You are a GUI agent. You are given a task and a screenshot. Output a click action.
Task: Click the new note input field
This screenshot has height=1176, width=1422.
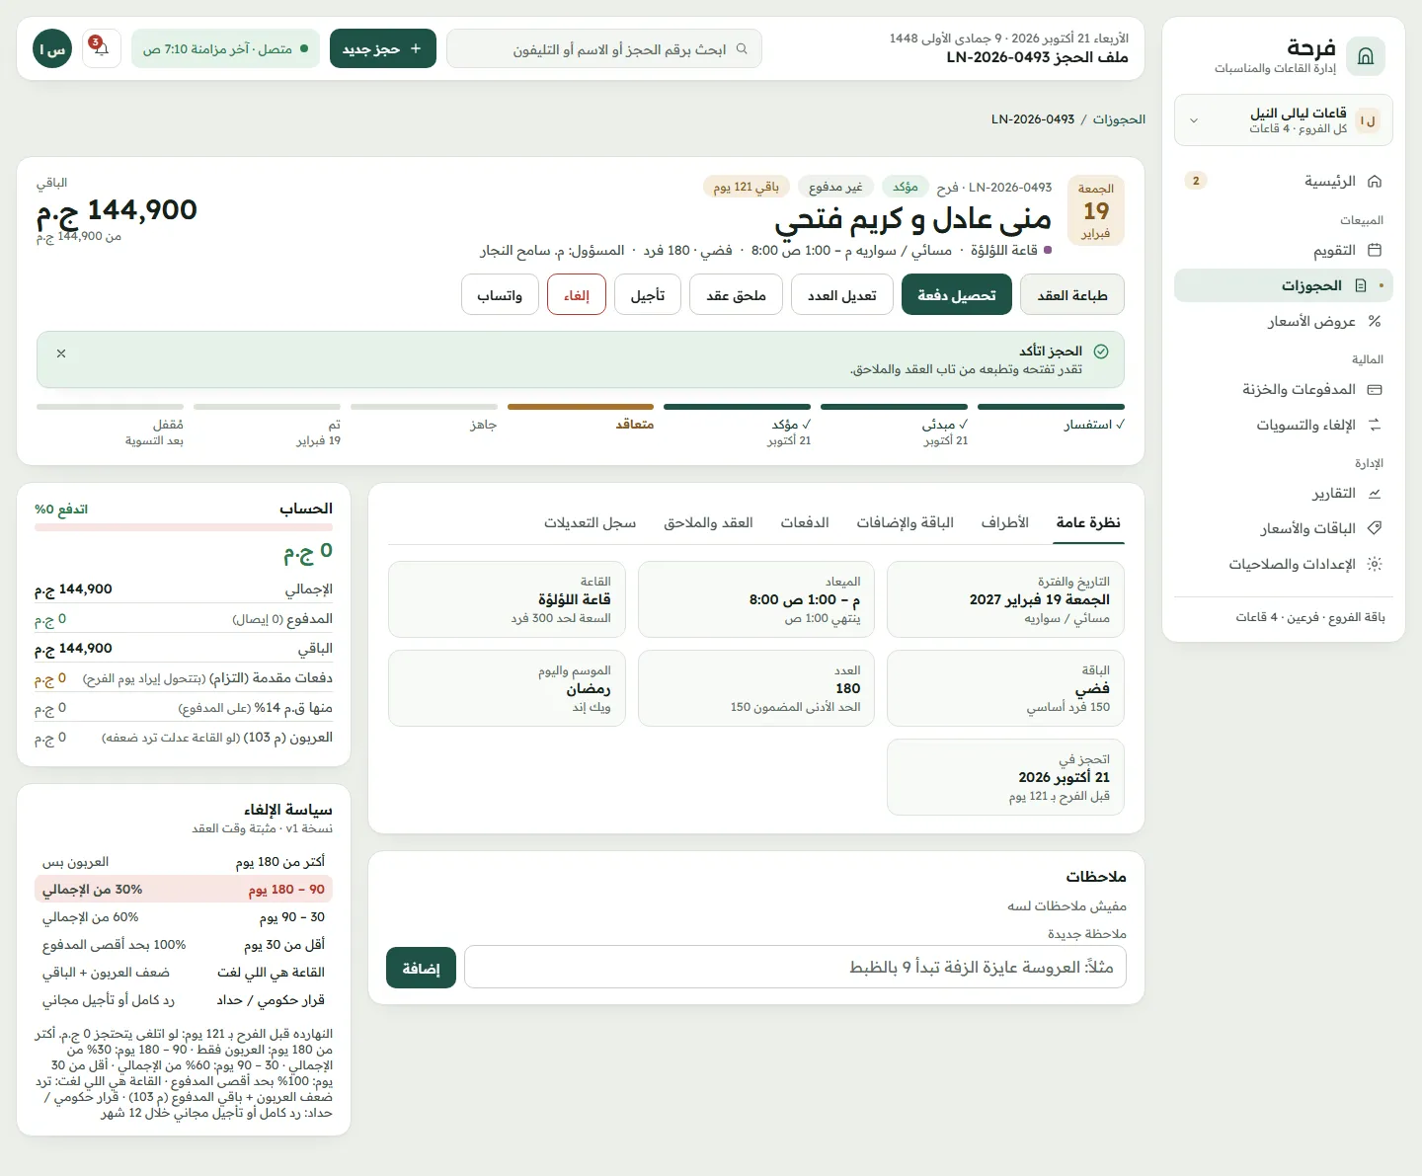(x=795, y=967)
